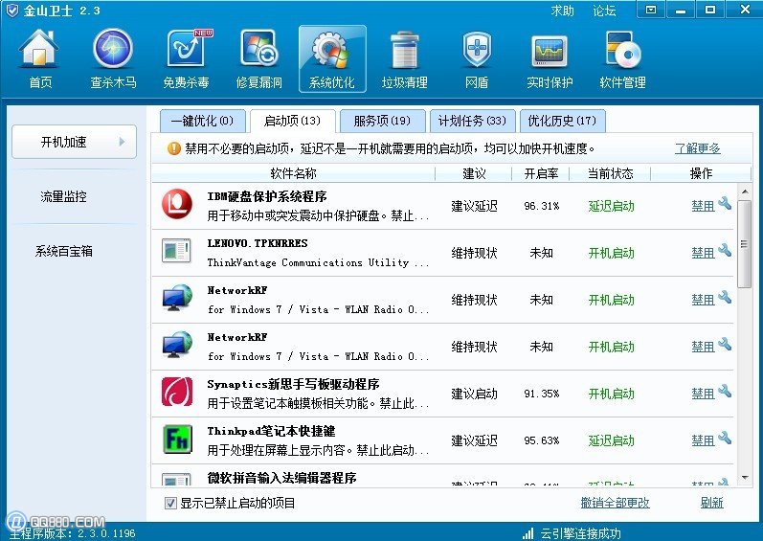Click the scrollbar down arrow
The image size is (763, 541).
point(745,478)
